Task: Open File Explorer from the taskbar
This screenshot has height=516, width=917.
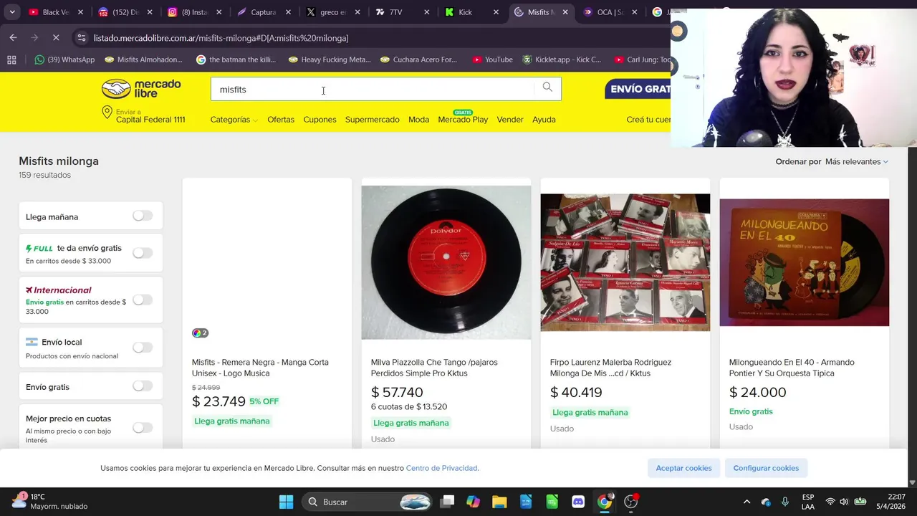Action: point(499,502)
